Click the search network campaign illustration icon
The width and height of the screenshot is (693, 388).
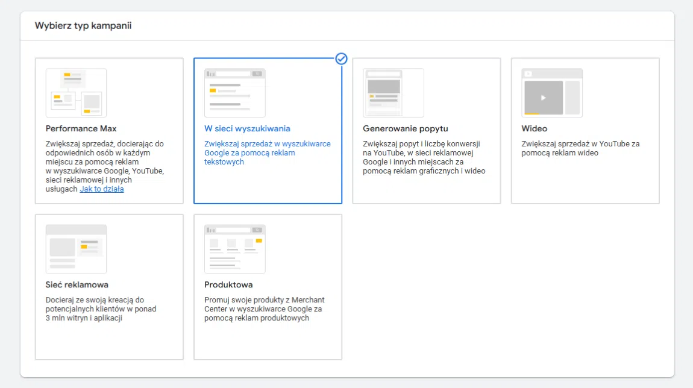click(x=234, y=93)
